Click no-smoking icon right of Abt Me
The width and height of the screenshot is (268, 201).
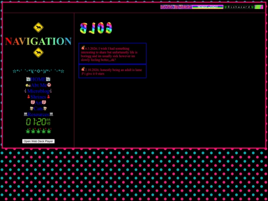click(x=49, y=85)
